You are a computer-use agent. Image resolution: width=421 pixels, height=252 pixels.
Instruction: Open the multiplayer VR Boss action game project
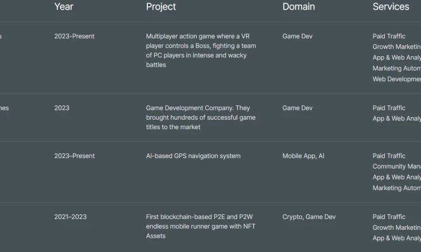click(x=201, y=50)
